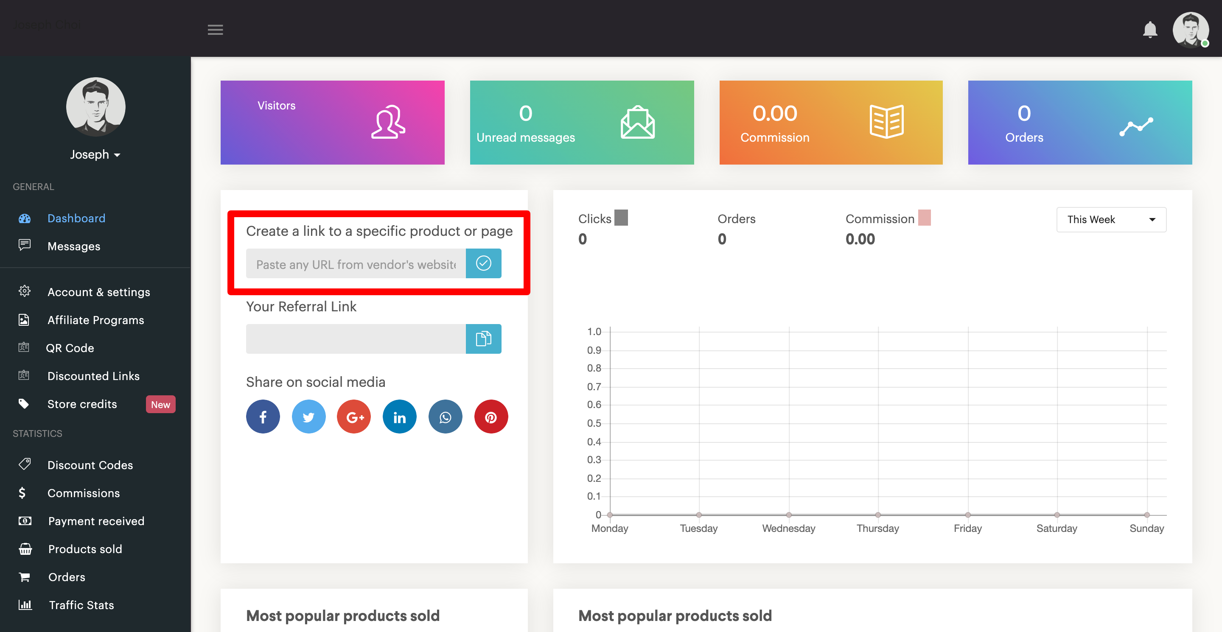1222x632 pixels.
Task: Click the referral link text field
Action: pyautogui.click(x=356, y=338)
